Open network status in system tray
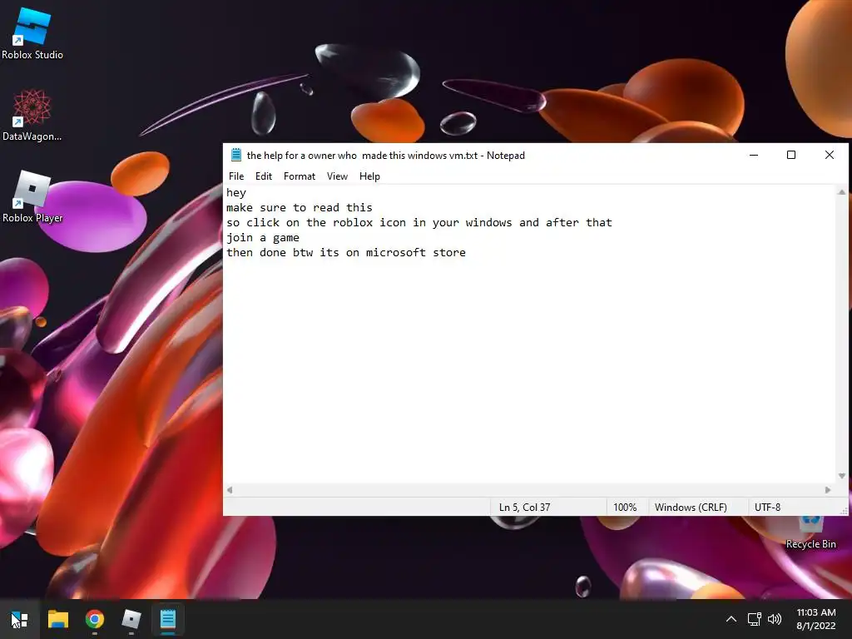The image size is (852, 639). pos(754,619)
